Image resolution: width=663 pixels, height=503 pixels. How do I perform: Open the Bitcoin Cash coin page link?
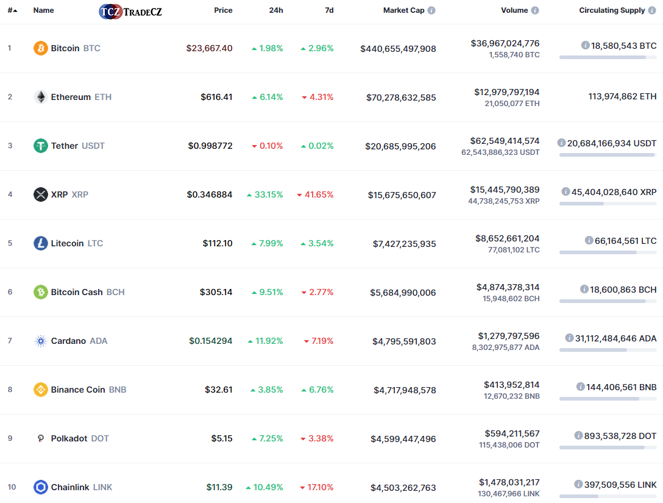tap(77, 292)
